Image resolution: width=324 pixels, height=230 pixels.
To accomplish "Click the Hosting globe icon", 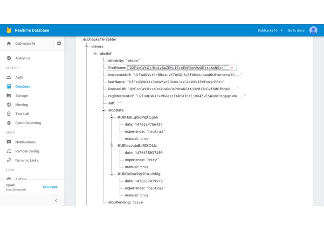I will click(x=9, y=105).
